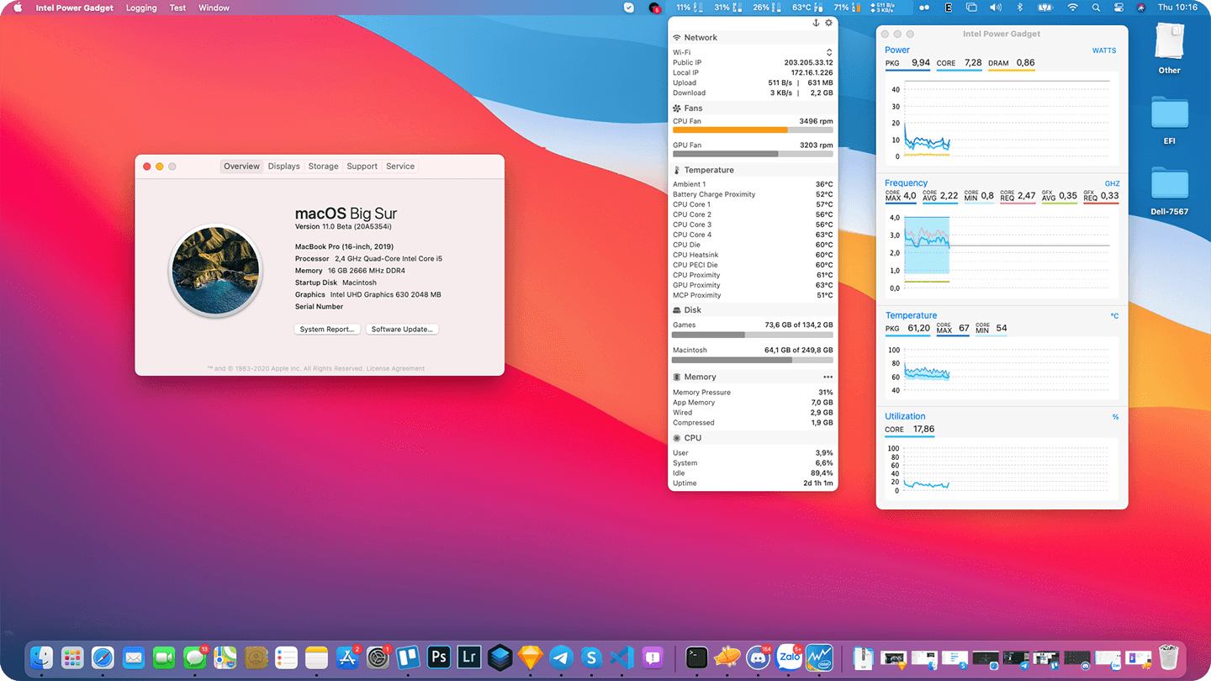Click the Big Sur wallpaper thumbnail circle

(215, 272)
